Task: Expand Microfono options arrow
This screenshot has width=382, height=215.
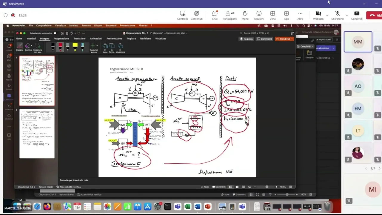Action: point(347,15)
